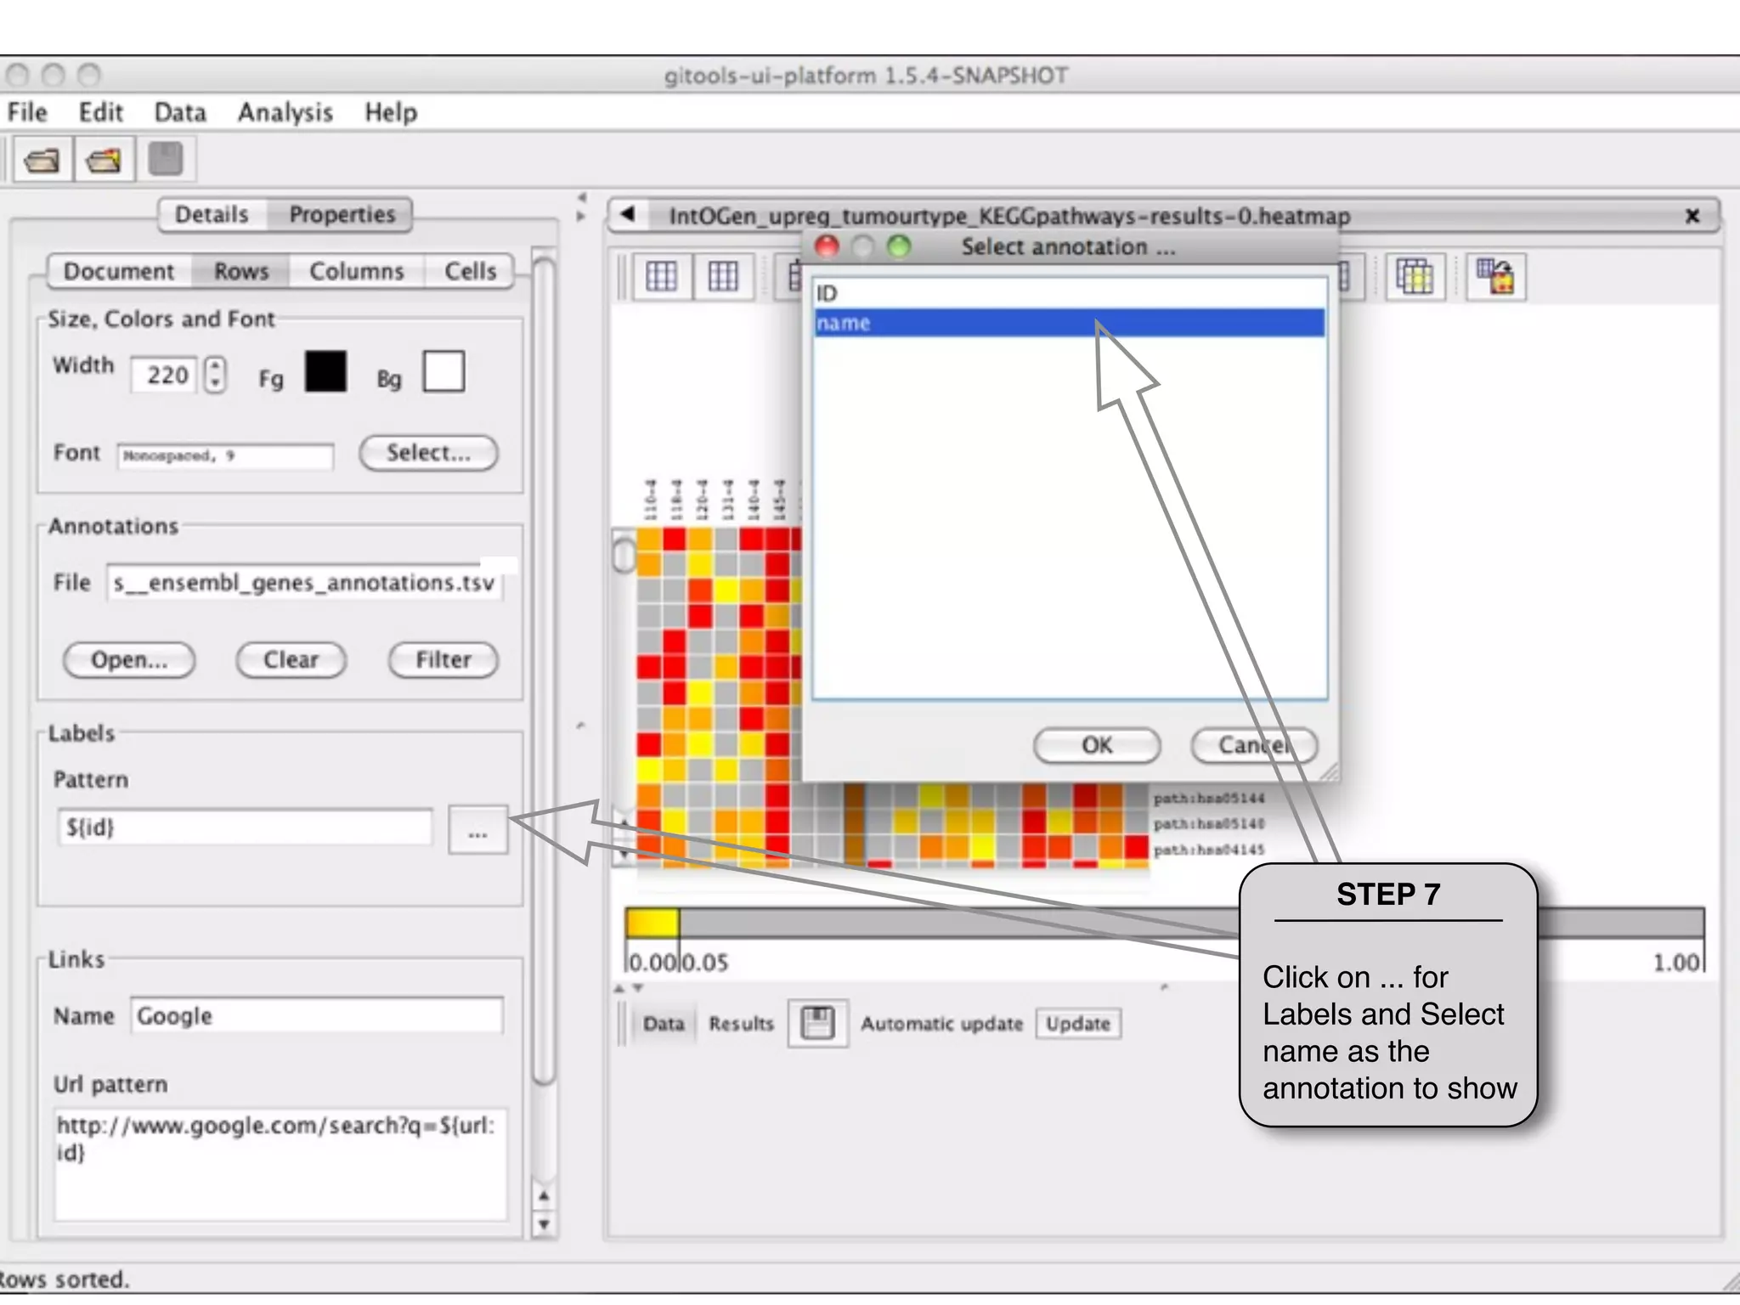1740x1305 pixels.
Task: Open the Analysis menu
Action: 285,112
